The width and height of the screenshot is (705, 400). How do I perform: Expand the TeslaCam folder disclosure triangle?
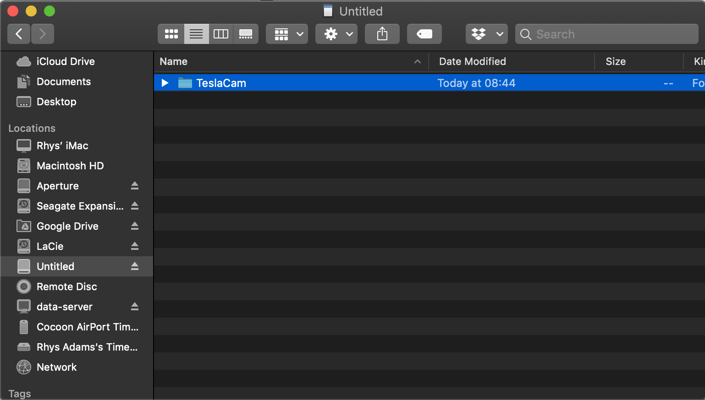pyautogui.click(x=165, y=83)
